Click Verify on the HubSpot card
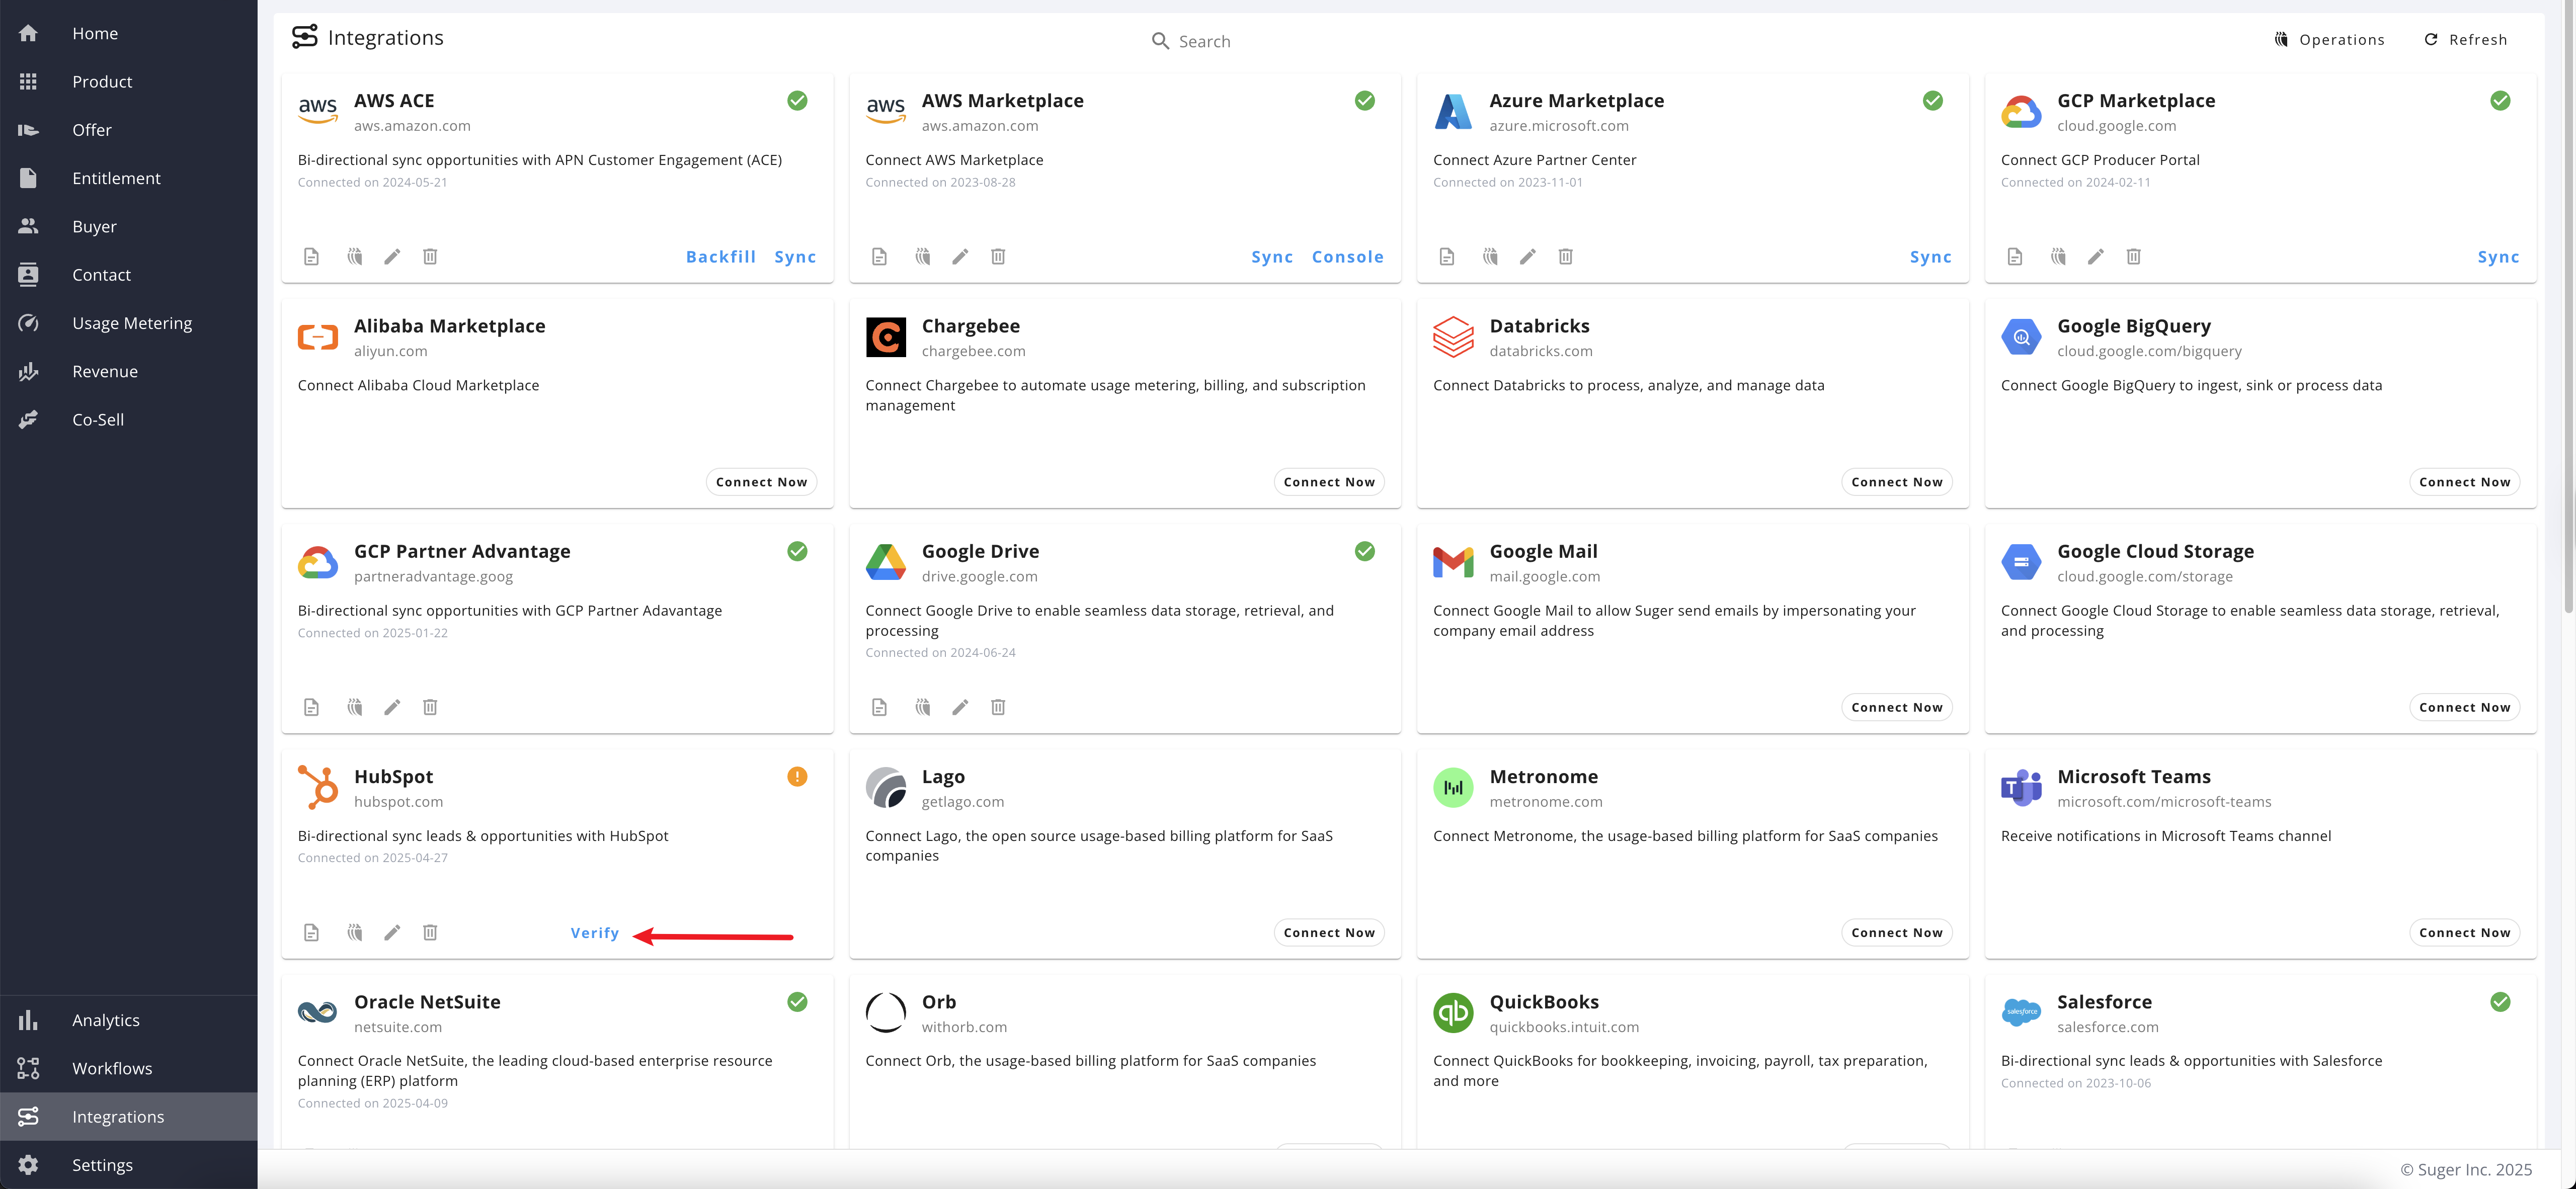2576x1189 pixels. tap(594, 932)
